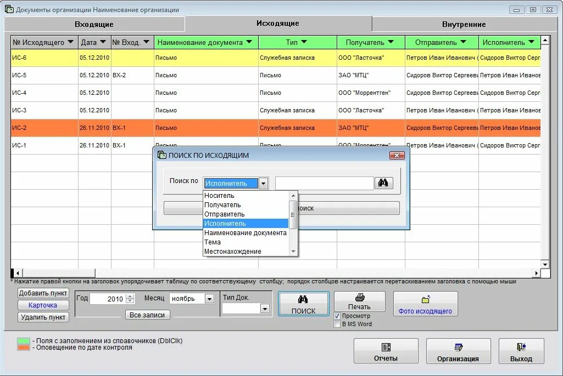Toggle the Просмотр checkbox
563x376 pixels.
(337, 316)
